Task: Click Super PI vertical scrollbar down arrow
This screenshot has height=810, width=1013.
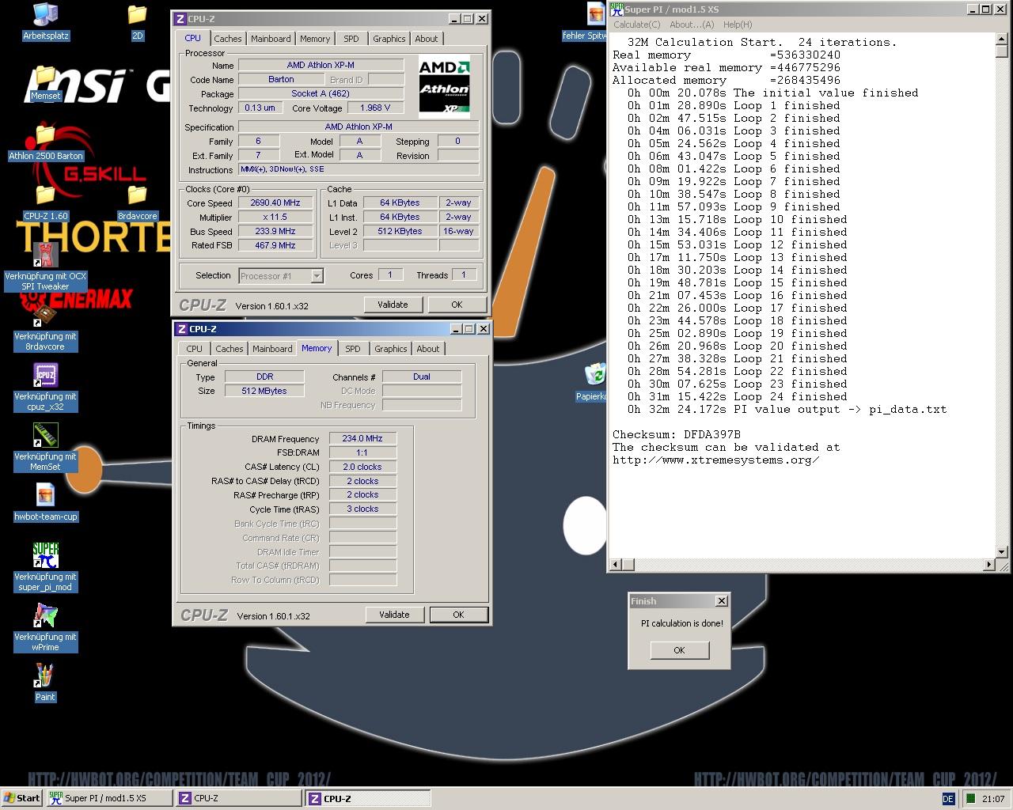Action: tap(1002, 551)
